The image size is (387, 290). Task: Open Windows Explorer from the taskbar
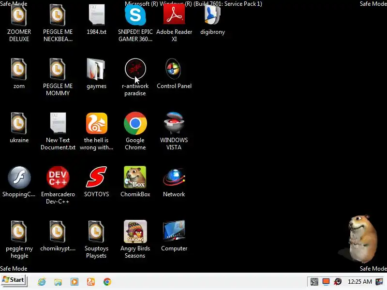click(58, 282)
